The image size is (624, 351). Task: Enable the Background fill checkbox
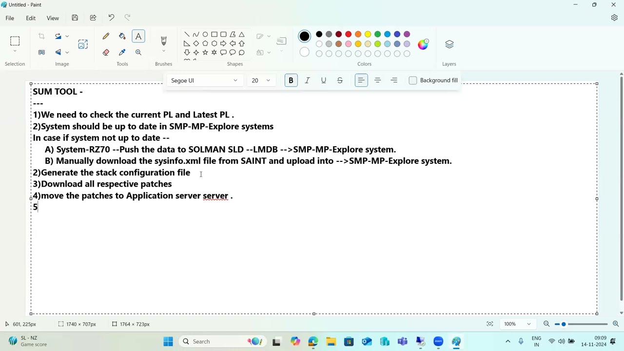(413, 80)
